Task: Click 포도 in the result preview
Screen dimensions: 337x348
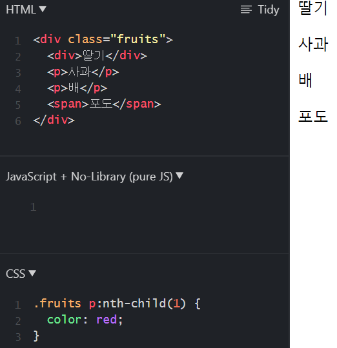Action: (x=313, y=116)
